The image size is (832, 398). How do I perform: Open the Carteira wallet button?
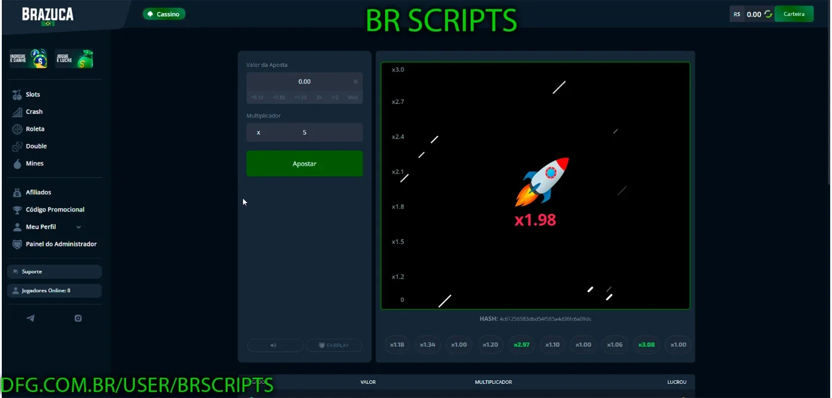(794, 14)
